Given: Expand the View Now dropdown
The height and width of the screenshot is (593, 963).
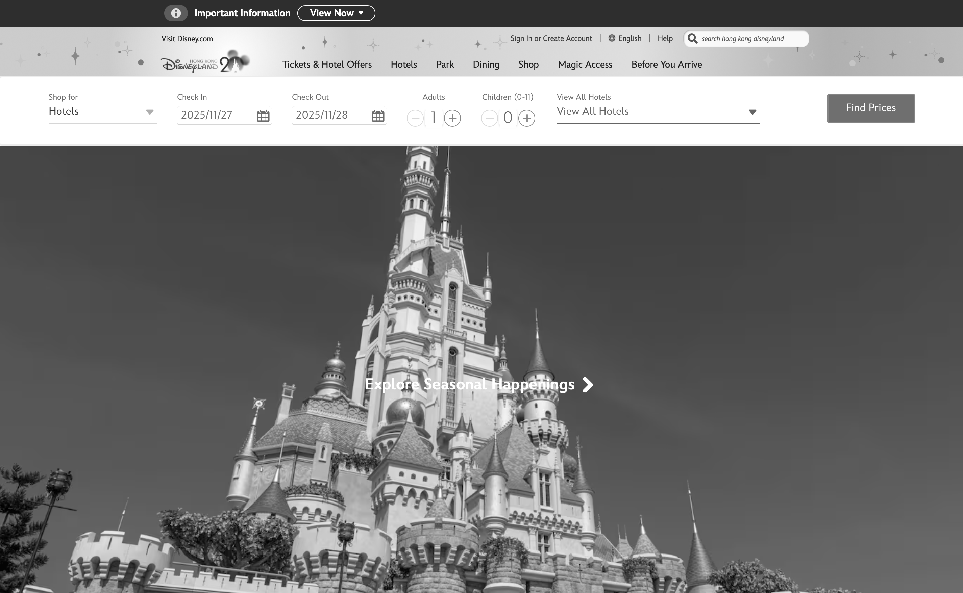Looking at the screenshot, I should point(336,13).
